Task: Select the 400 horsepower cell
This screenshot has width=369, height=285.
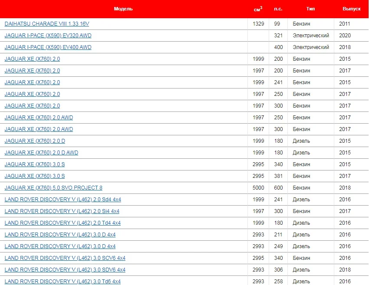Action: click(278, 47)
